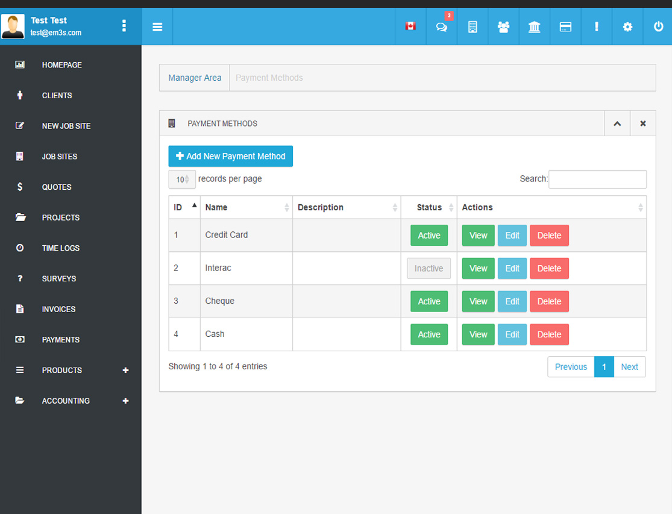The image size is (672, 514).
Task: Click the Payments money icon
Action: [x=20, y=339]
